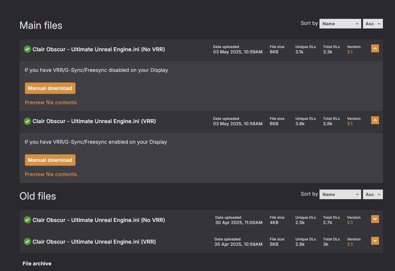The width and height of the screenshot is (395, 271).
Task: Preview file contents of VRR main file
Action: 51,174
